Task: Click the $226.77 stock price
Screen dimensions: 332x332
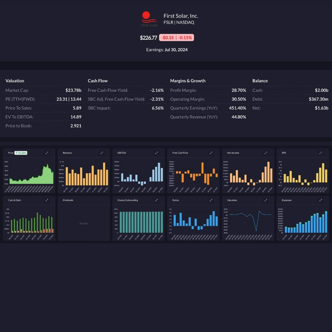Action: pos(148,38)
